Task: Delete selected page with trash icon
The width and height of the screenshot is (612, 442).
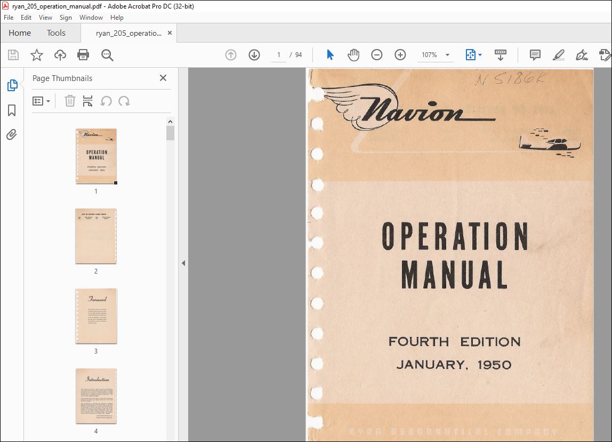Action: 70,101
